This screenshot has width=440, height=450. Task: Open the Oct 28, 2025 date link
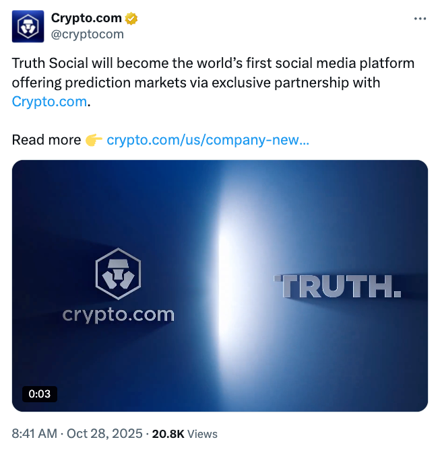click(x=104, y=434)
